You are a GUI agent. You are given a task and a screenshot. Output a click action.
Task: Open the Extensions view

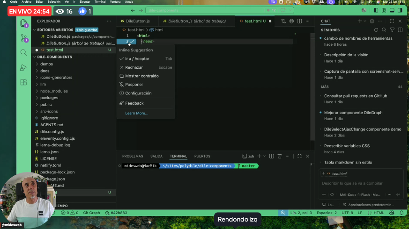click(x=24, y=82)
